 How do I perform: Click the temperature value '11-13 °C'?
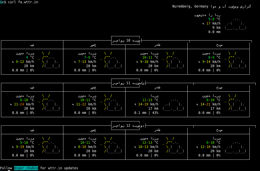coord(150,100)
